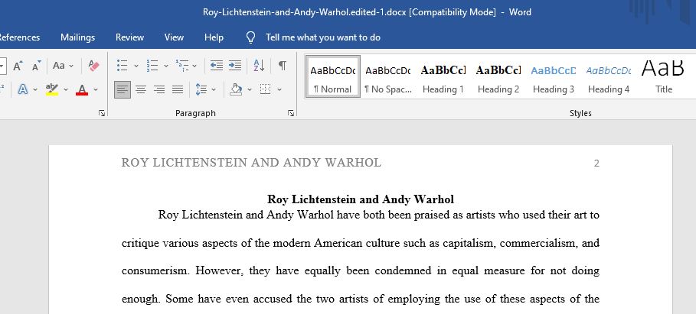The image size is (696, 314).
Task: Apply Borders icon
Action: pyautogui.click(x=266, y=90)
